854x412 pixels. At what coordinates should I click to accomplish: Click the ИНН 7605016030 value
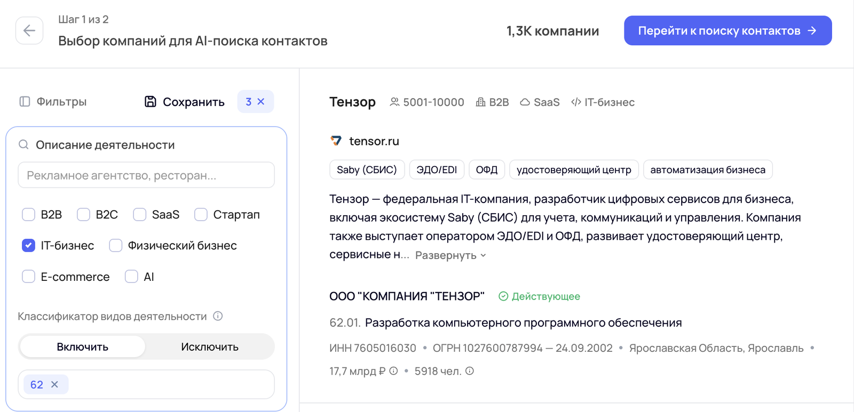pos(373,348)
